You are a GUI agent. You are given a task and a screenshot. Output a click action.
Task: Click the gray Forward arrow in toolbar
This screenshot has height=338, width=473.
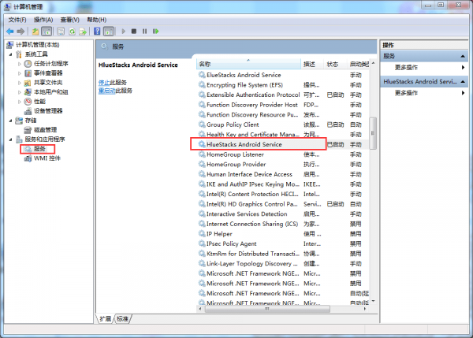[x=20, y=32]
